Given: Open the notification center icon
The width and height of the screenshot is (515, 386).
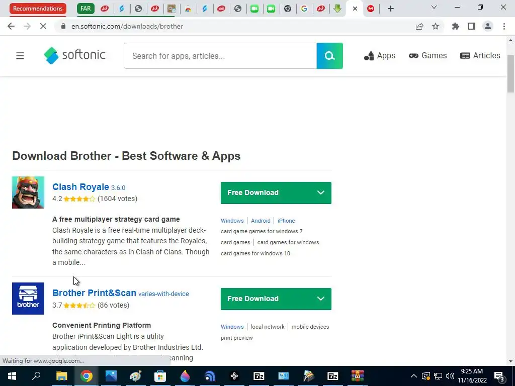Looking at the screenshot, I should (x=499, y=376).
